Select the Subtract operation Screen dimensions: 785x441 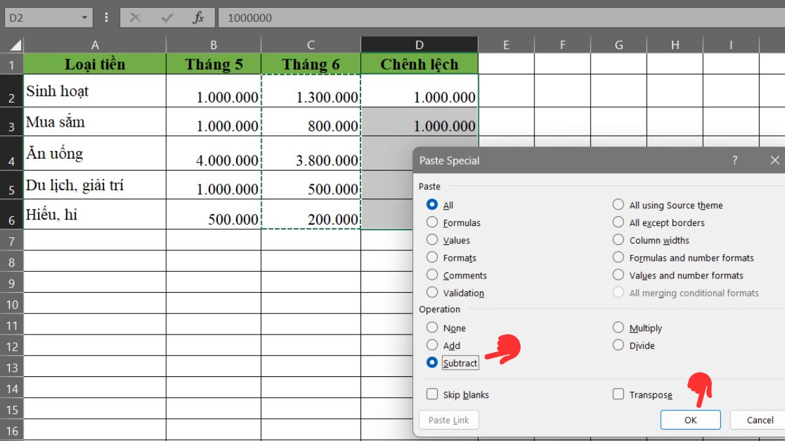coord(432,363)
